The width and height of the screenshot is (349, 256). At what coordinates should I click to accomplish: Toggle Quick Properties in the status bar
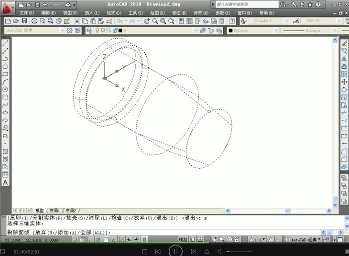click(x=144, y=240)
